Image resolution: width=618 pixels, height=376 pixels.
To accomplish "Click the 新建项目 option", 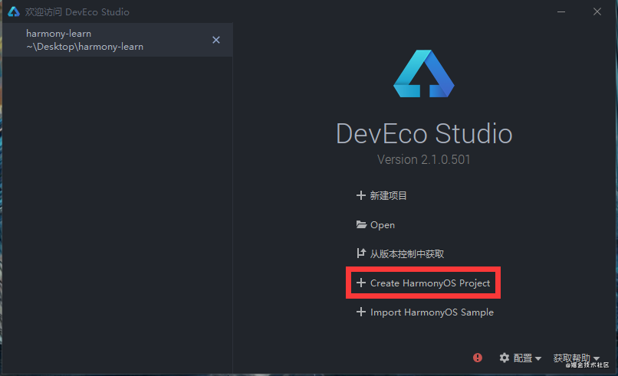I will click(381, 196).
